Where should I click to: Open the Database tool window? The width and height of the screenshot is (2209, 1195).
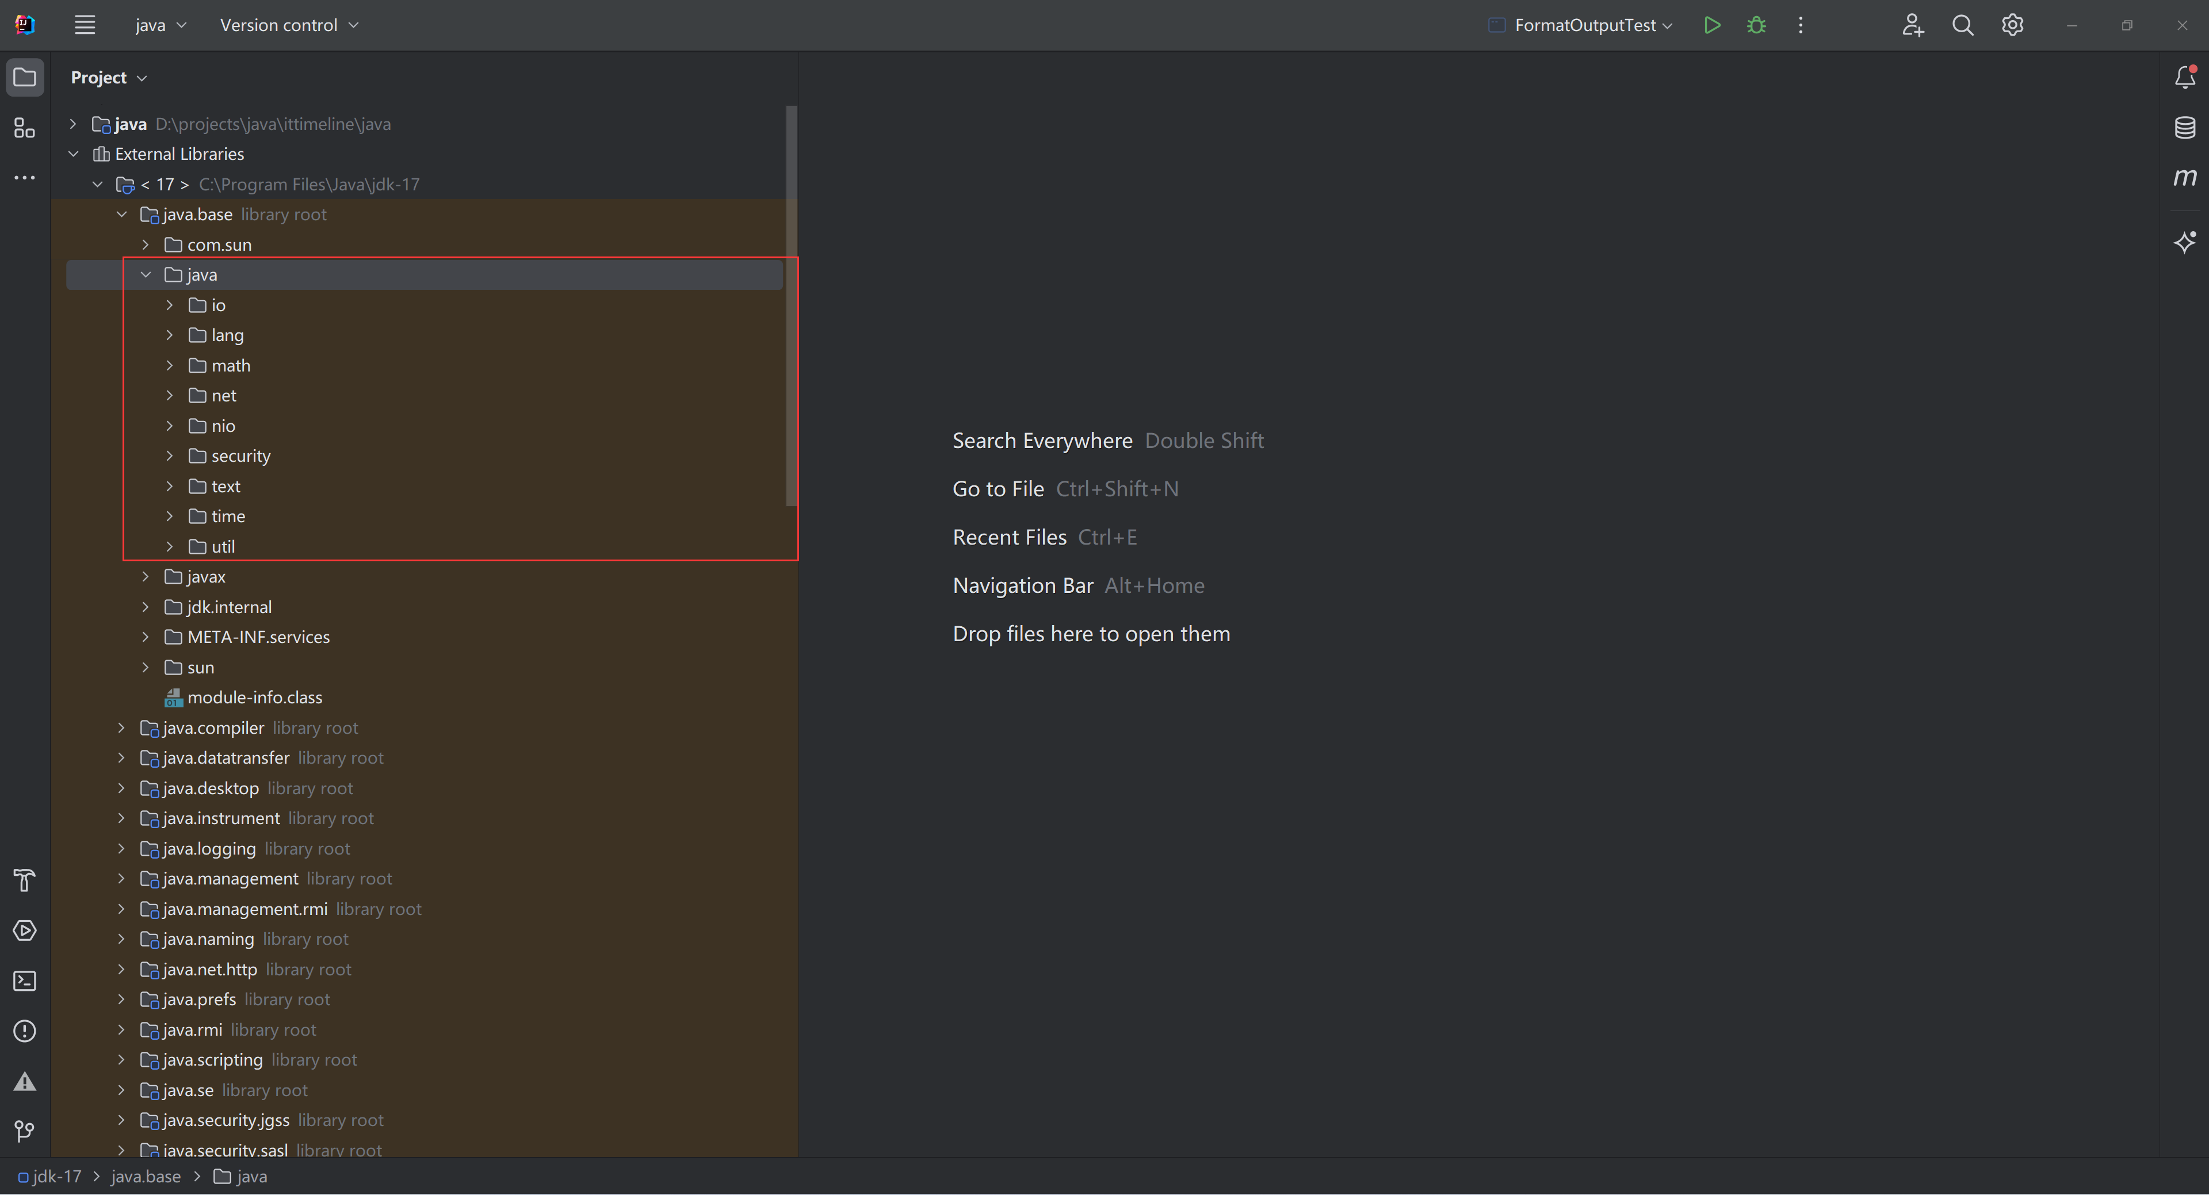(x=2185, y=128)
